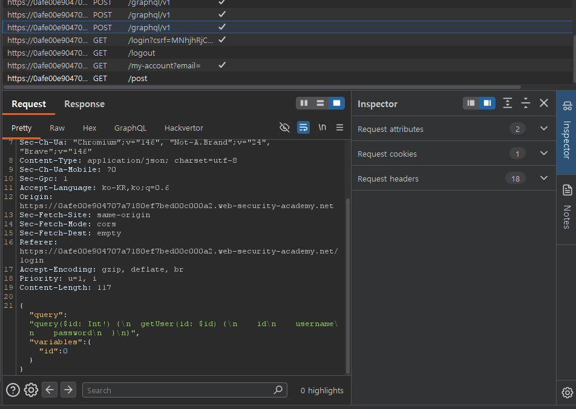Switch to the GraphQL view tab

pyautogui.click(x=130, y=128)
